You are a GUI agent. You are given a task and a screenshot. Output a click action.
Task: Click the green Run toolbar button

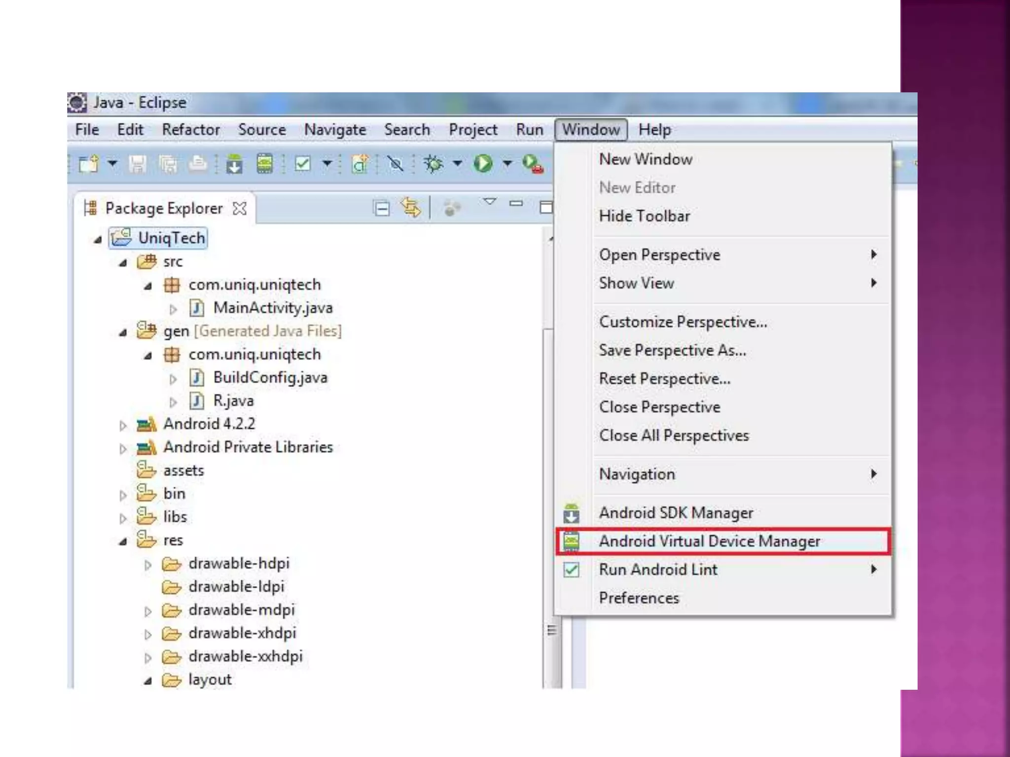483,164
